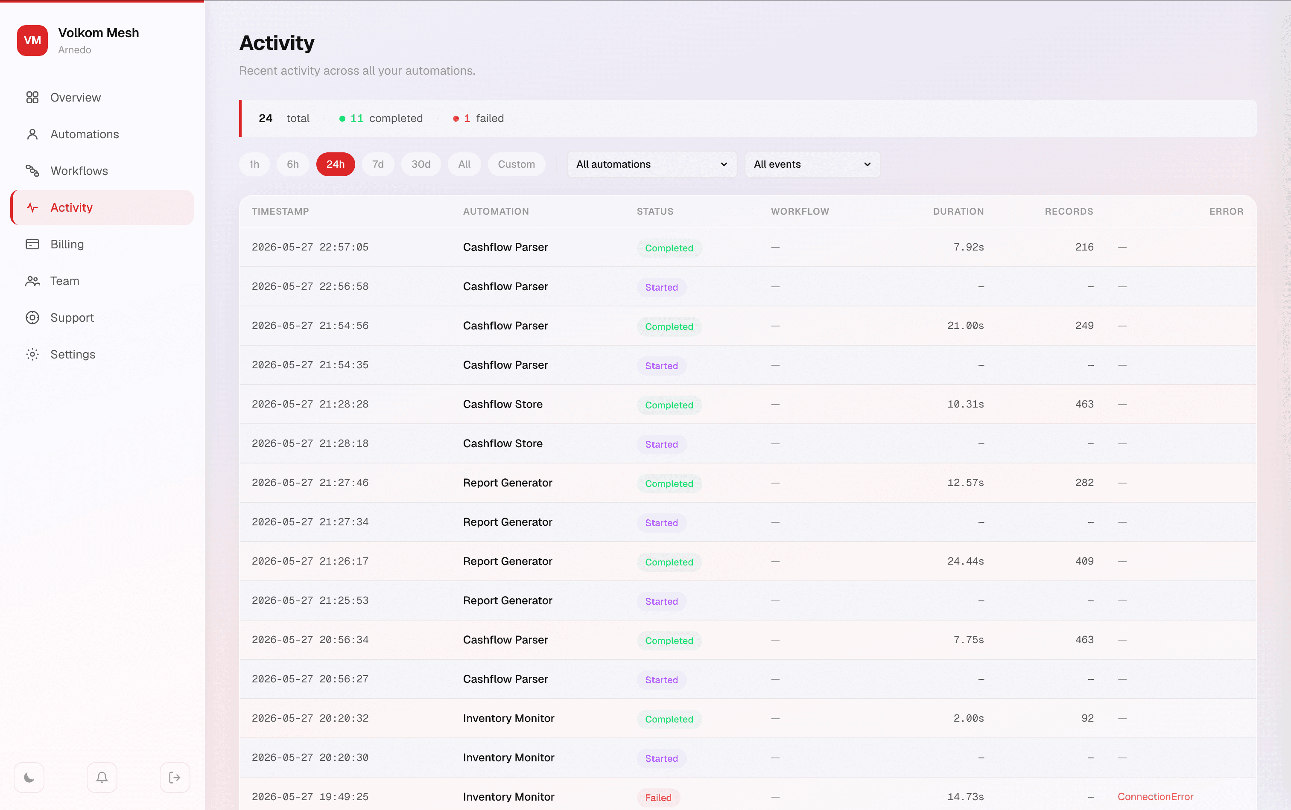
Task: Choose the Custom time range
Action: (516, 164)
